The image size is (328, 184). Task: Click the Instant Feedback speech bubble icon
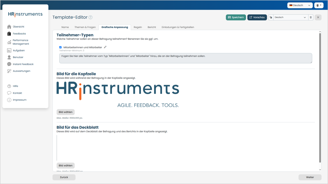(9, 64)
